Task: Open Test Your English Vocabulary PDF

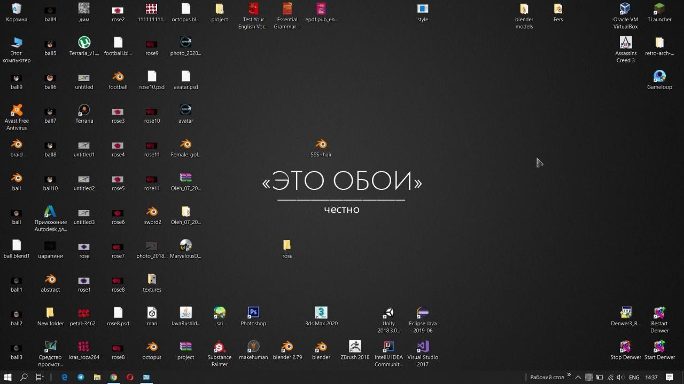Action: tap(253, 16)
